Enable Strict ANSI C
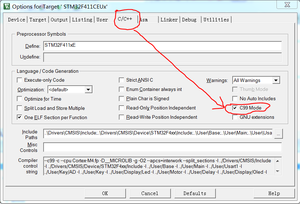This screenshot has width=300, height=204. tap(122, 80)
